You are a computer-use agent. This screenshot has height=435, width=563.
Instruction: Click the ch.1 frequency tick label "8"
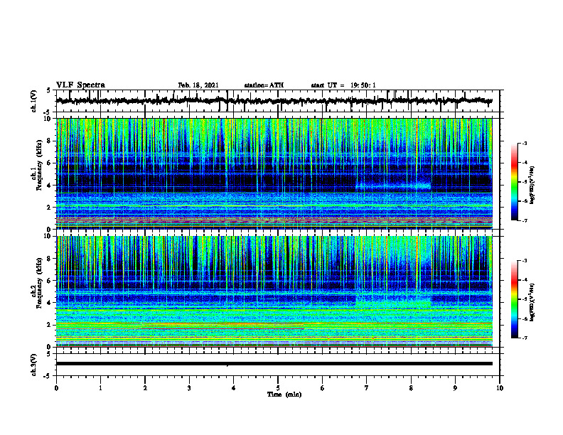tap(49, 141)
